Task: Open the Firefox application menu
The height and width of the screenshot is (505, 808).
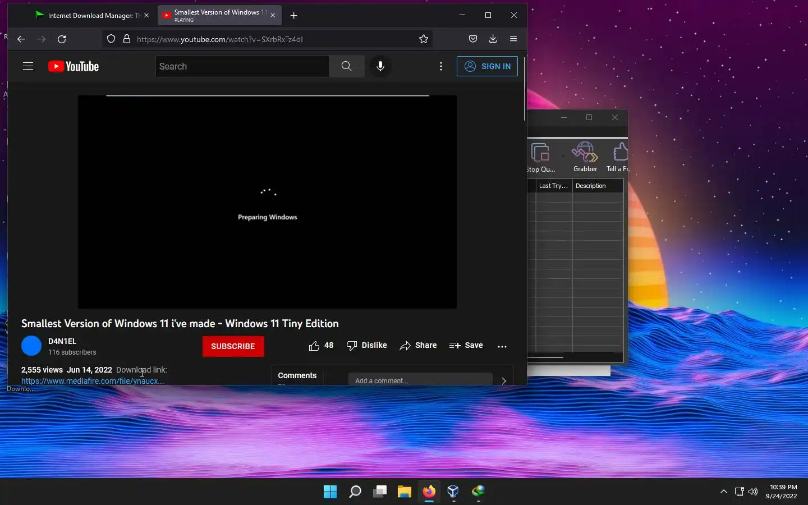Action: click(x=513, y=39)
